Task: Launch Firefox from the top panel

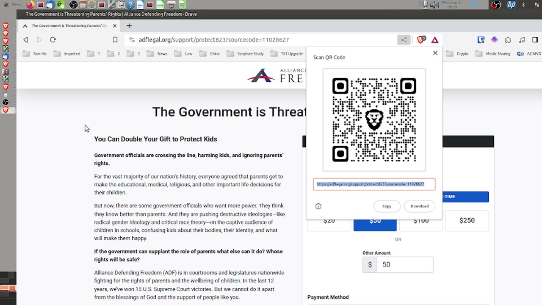Action: 30,5
